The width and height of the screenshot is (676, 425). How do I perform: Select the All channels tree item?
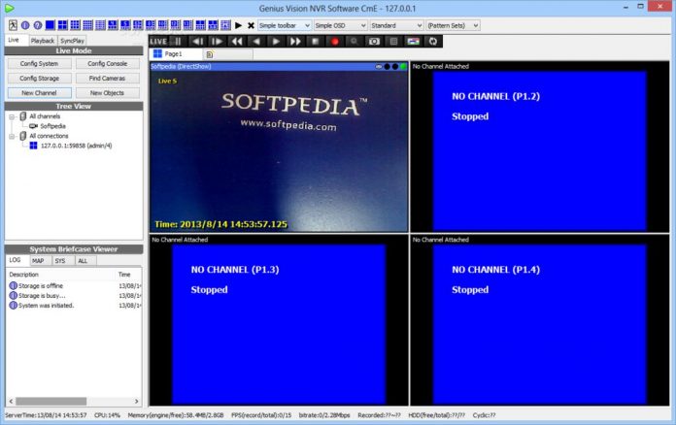click(x=40, y=116)
